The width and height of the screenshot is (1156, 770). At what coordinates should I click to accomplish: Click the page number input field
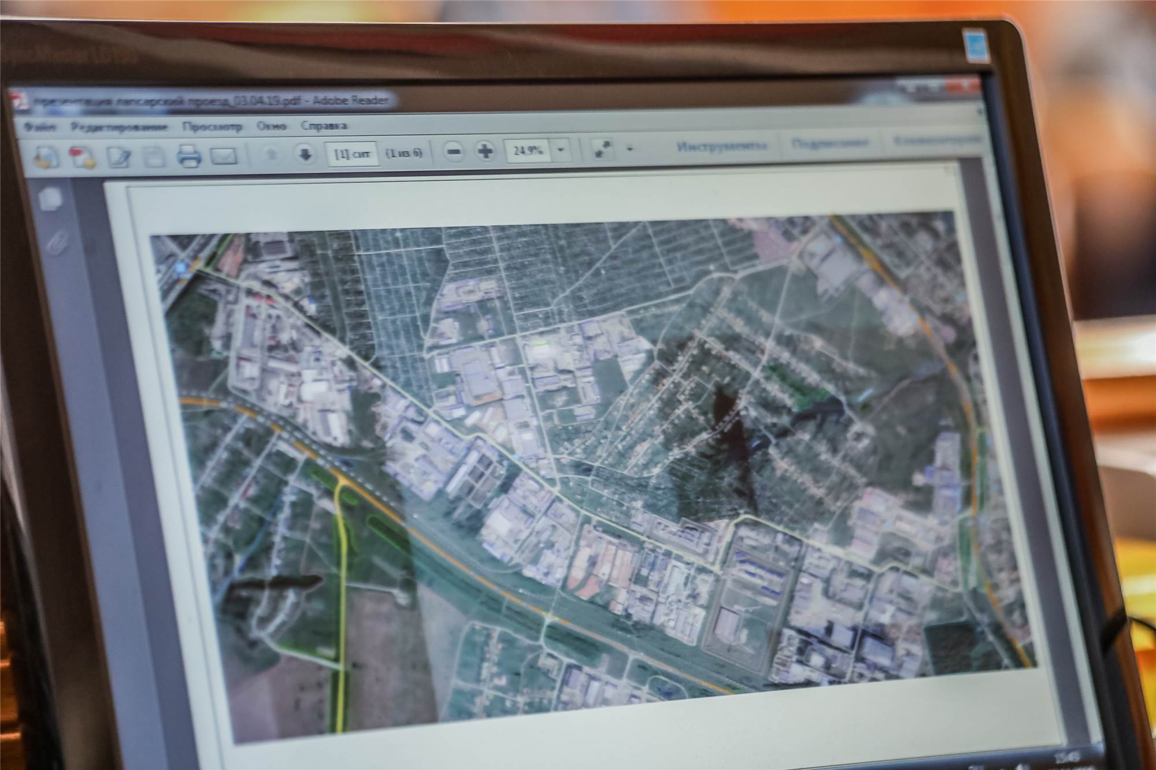pyautogui.click(x=353, y=154)
